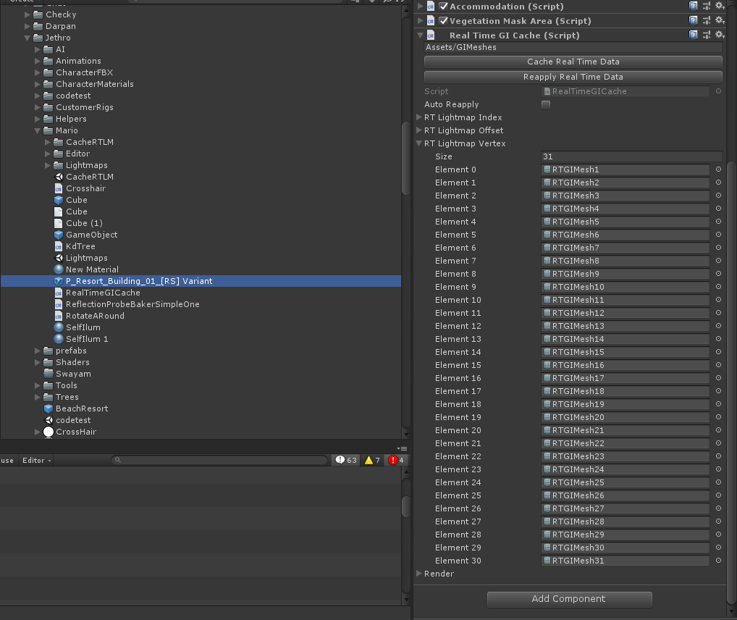This screenshot has height=620, width=737.
Task: Expand the RT Lightmap Index property
Action: [x=419, y=117]
